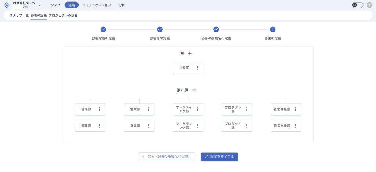Select the 管理課 department card

pos(86,126)
